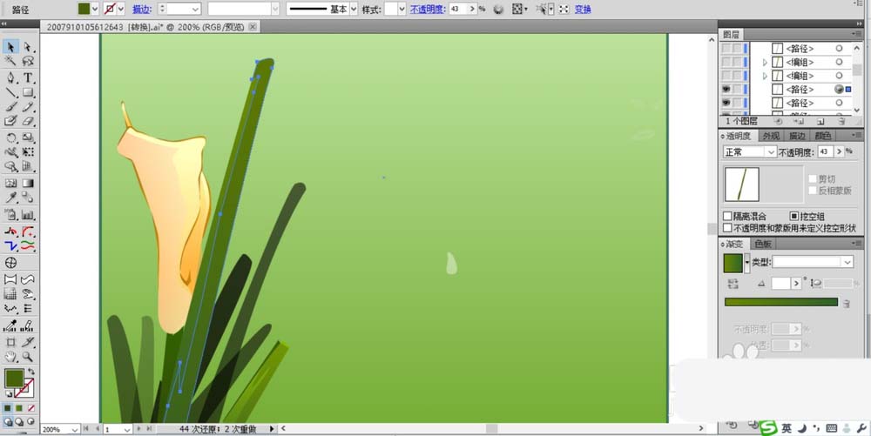This screenshot has width=871, height=436.
Task: Click the Gradient panel fill swatch
Action: tap(733, 263)
